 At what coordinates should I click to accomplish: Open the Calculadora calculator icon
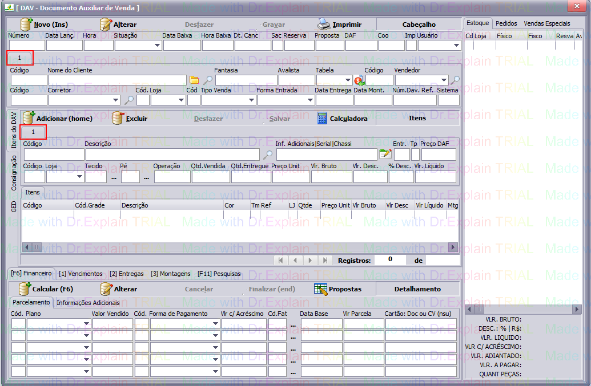click(323, 118)
